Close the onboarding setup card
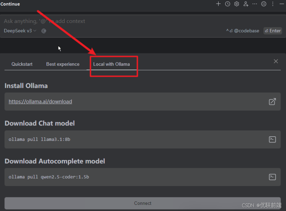 click(276, 61)
